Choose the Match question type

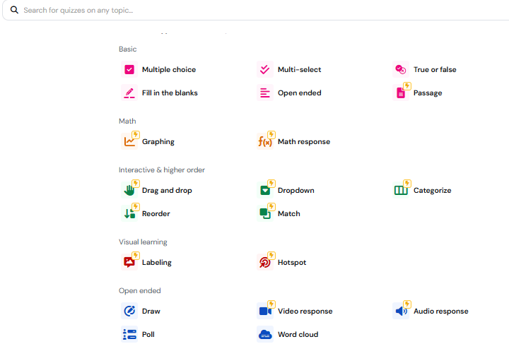[288, 214]
